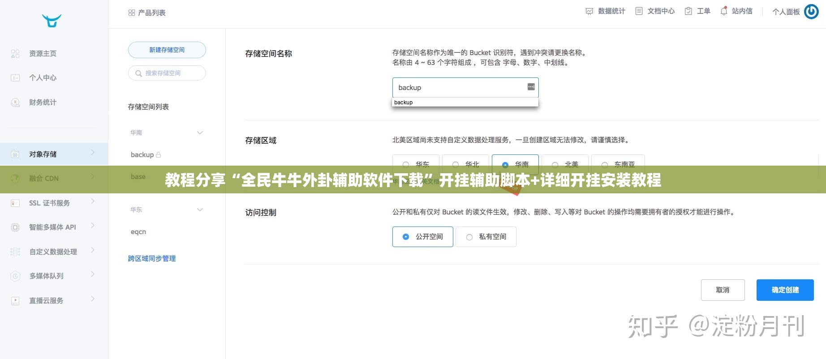The width and height of the screenshot is (826, 359).
Task: Focus the 搜索存储空间 search field
Action: pos(167,73)
